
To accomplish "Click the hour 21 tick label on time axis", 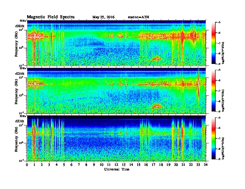I will [x=183, y=165].
